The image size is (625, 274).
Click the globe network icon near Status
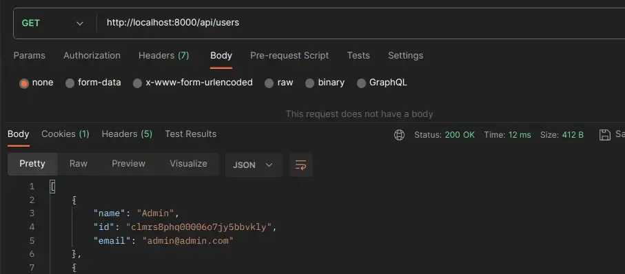click(x=399, y=135)
